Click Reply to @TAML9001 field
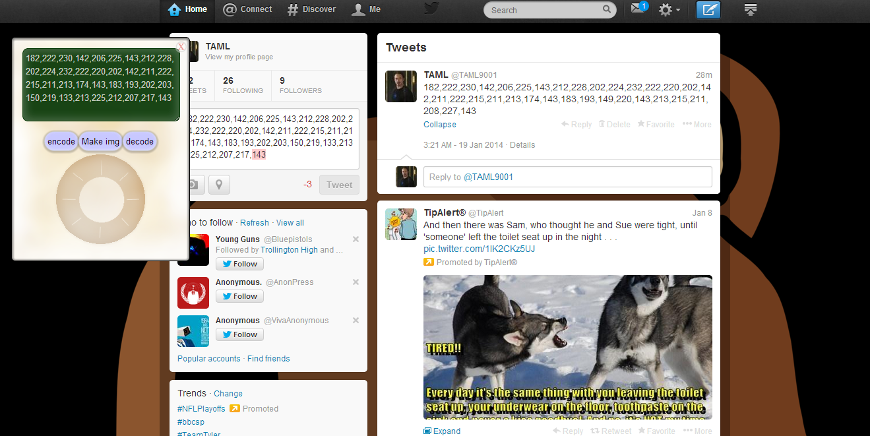870x436 pixels. [x=567, y=177]
